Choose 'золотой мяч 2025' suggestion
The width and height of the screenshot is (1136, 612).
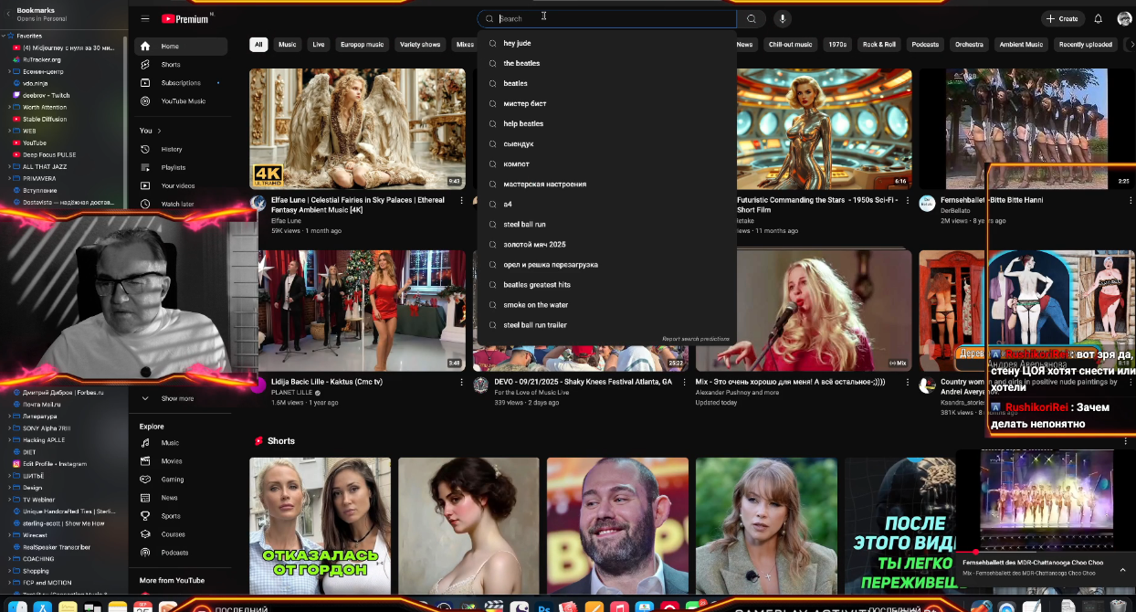point(606,245)
